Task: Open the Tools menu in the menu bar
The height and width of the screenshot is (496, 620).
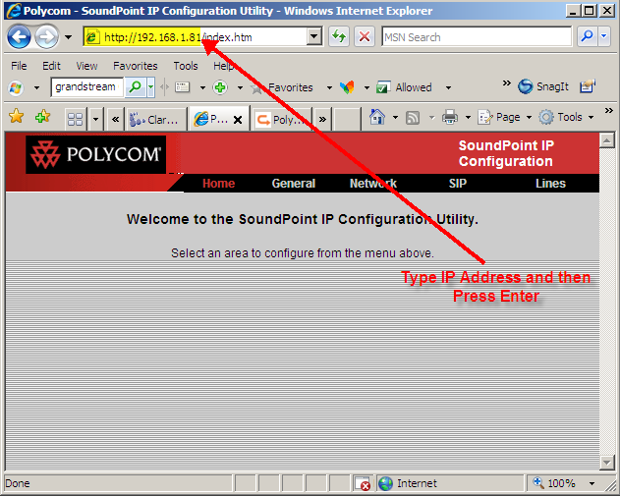Action: [x=186, y=66]
